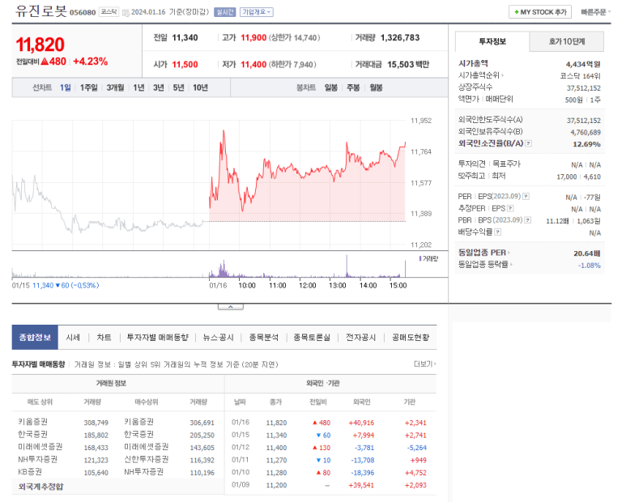Open the 차트 tab
The height and width of the screenshot is (502, 626).
[x=104, y=337]
